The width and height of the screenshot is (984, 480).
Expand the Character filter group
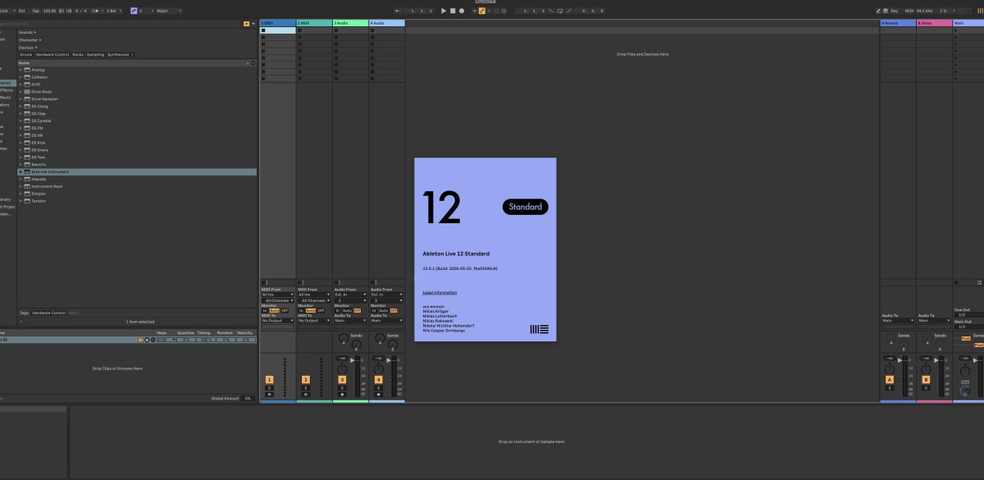pos(30,39)
